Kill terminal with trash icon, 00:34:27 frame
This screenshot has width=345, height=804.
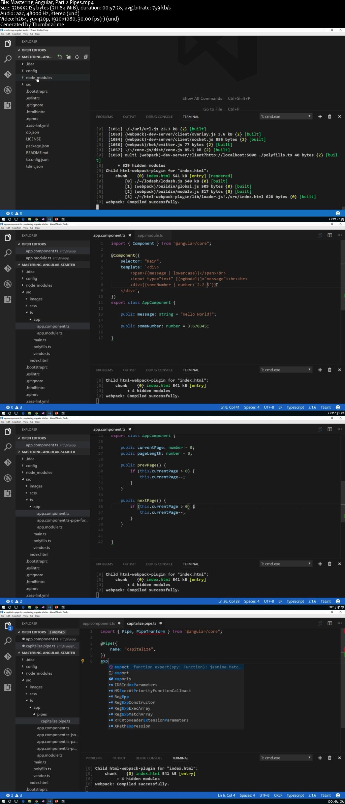tap(330, 564)
